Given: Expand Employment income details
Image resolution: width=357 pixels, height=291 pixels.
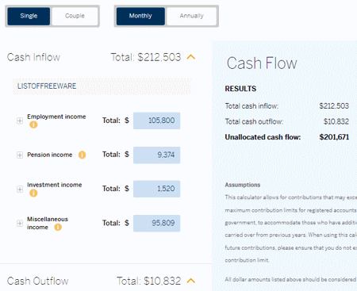Looking at the screenshot, I should [x=20, y=121].
